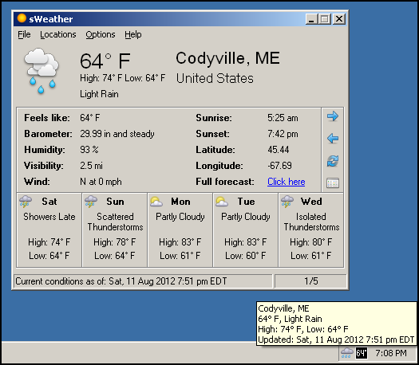Click the 1/5 location counter in status bar
The height and width of the screenshot is (365, 419).
[x=310, y=281]
